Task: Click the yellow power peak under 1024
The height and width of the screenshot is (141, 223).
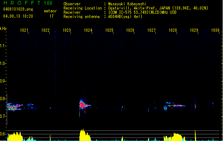Action: (x=85, y=135)
